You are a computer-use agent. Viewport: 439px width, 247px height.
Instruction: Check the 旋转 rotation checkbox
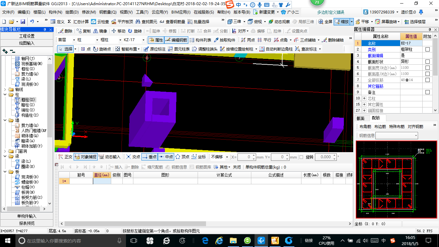[x=301, y=157]
